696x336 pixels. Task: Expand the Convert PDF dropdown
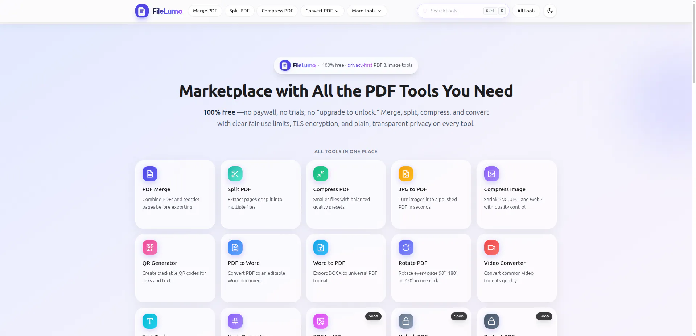(x=322, y=11)
